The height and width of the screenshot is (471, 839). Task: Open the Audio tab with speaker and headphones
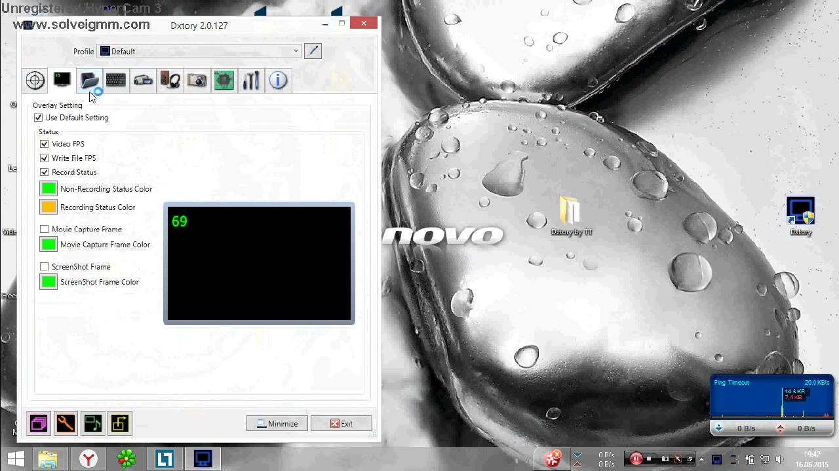170,80
